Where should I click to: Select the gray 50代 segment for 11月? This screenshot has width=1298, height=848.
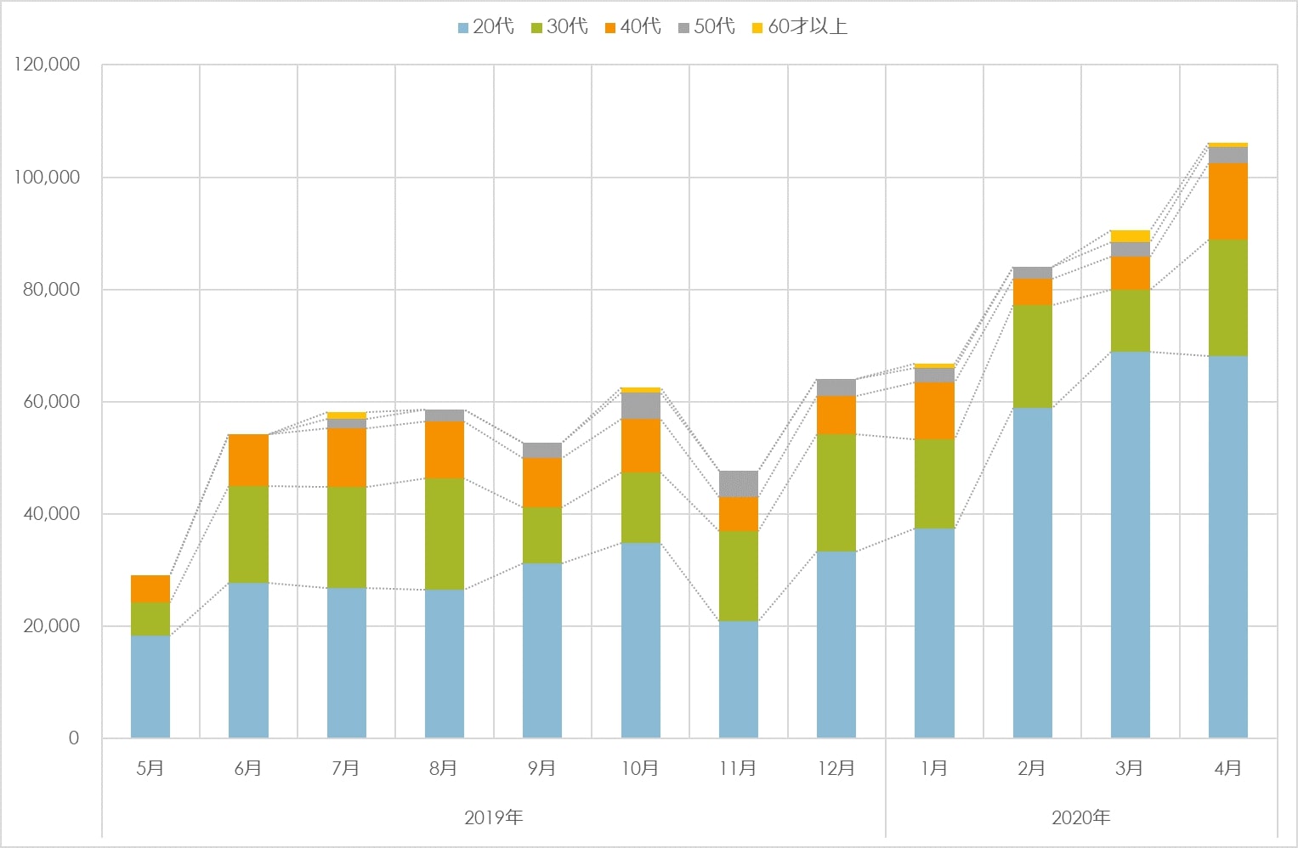(x=739, y=483)
